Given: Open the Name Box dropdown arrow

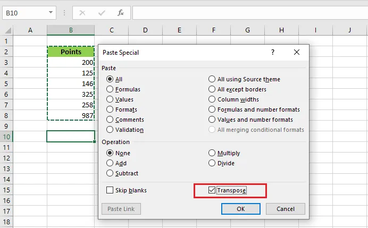Looking at the screenshot, I should coord(51,12).
